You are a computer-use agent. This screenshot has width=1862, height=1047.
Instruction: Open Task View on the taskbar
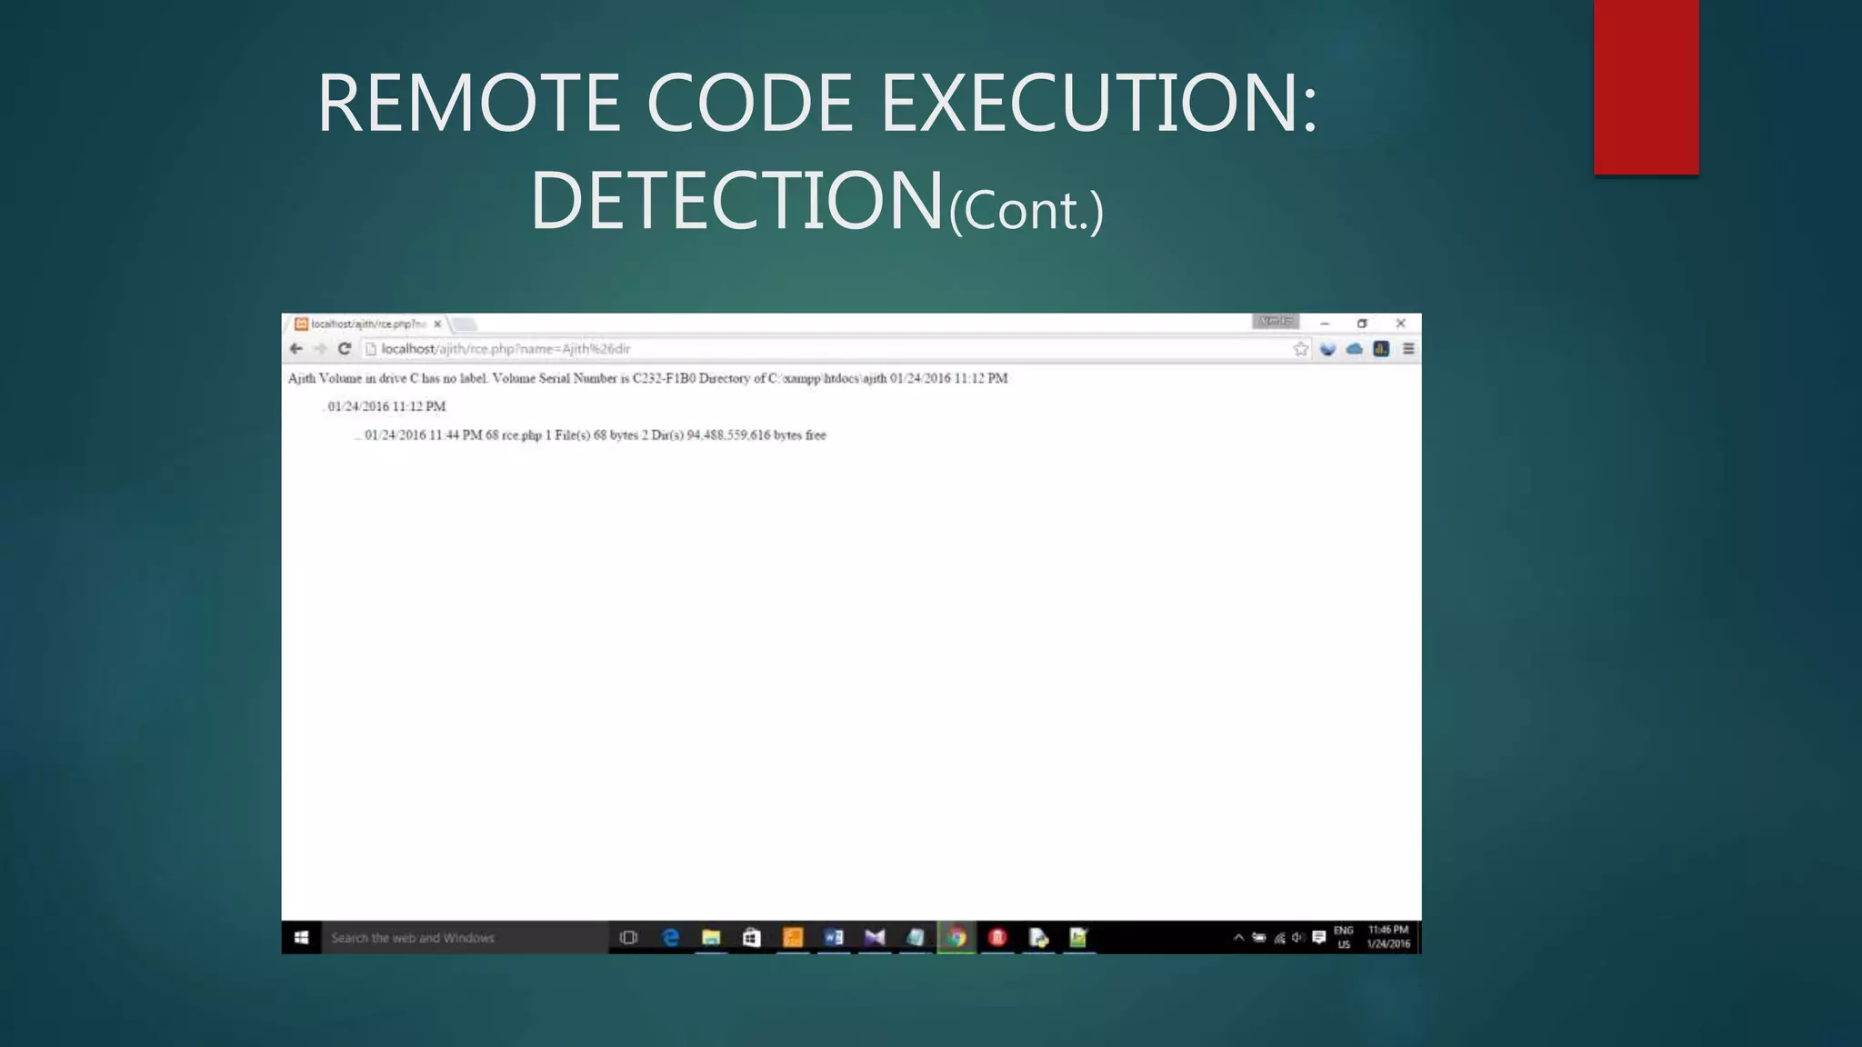point(628,937)
